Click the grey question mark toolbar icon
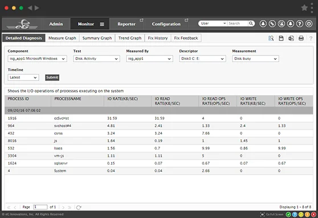Image resolution: width=318 pixels, height=218 pixels. 311,38
